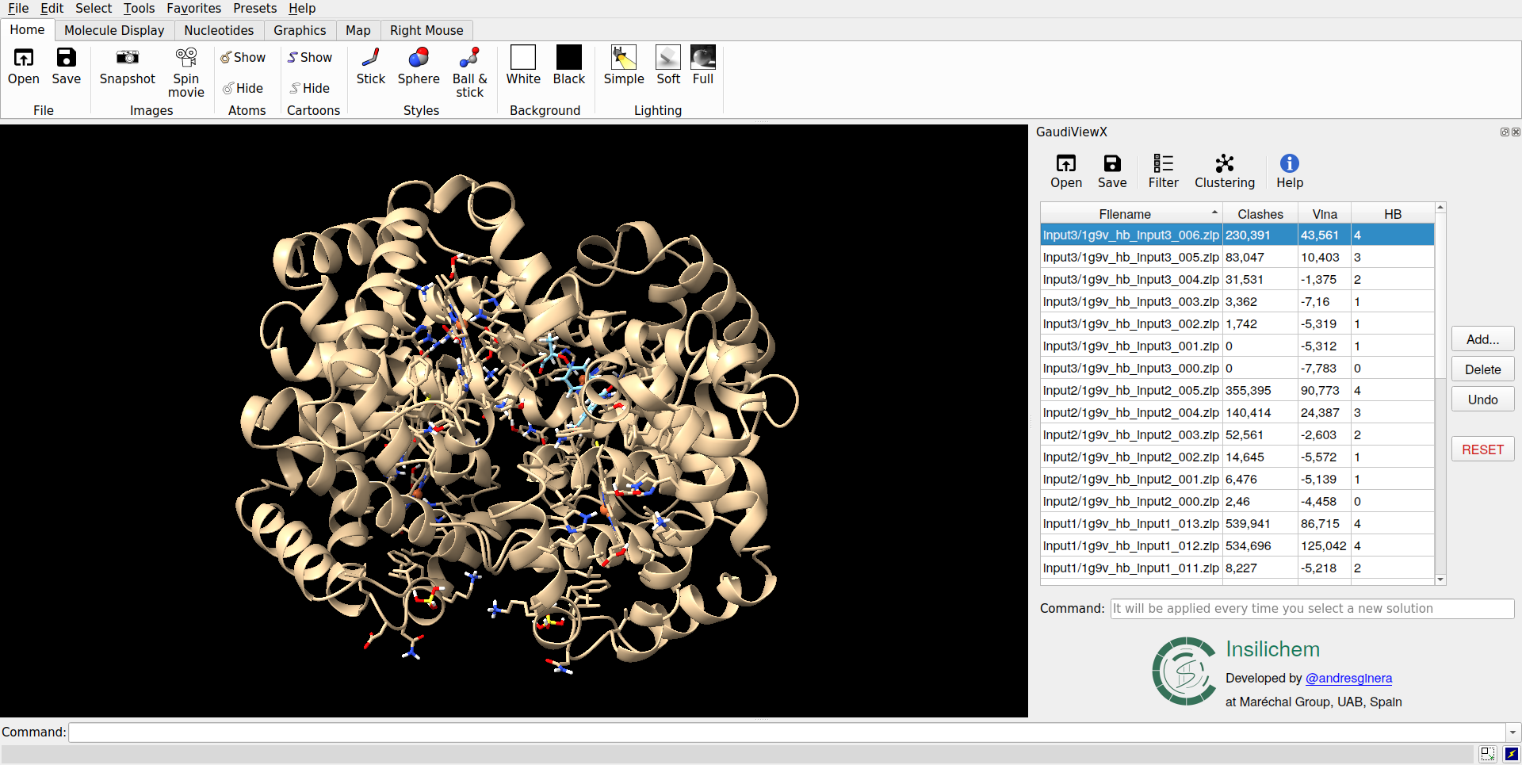Click the Add... button
This screenshot has height=765, width=1522.
tap(1482, 339)
